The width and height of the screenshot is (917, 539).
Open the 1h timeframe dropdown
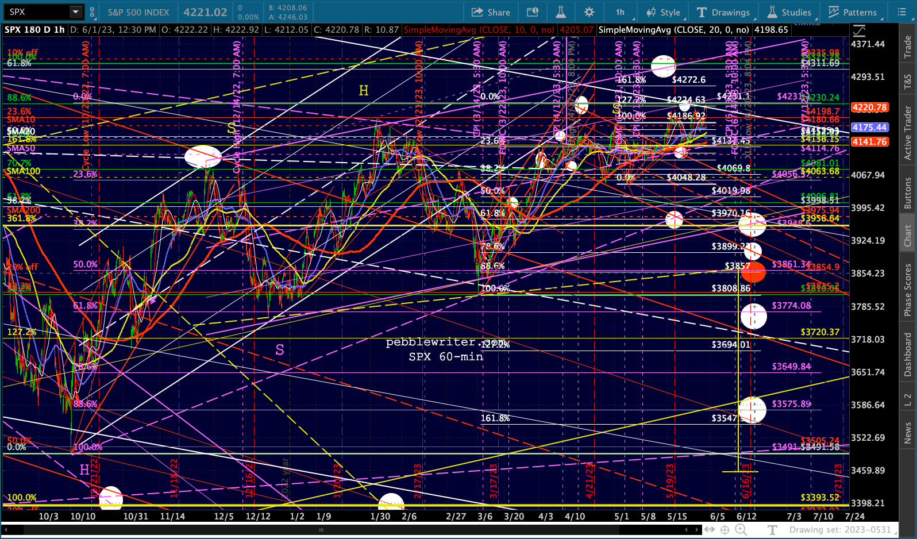click(x=621, y=12)
